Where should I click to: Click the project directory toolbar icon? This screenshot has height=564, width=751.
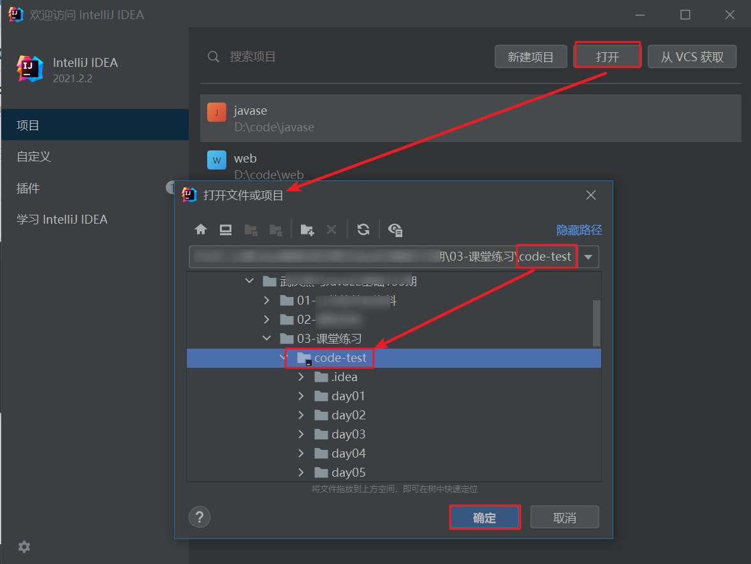(x=251, y=230)
